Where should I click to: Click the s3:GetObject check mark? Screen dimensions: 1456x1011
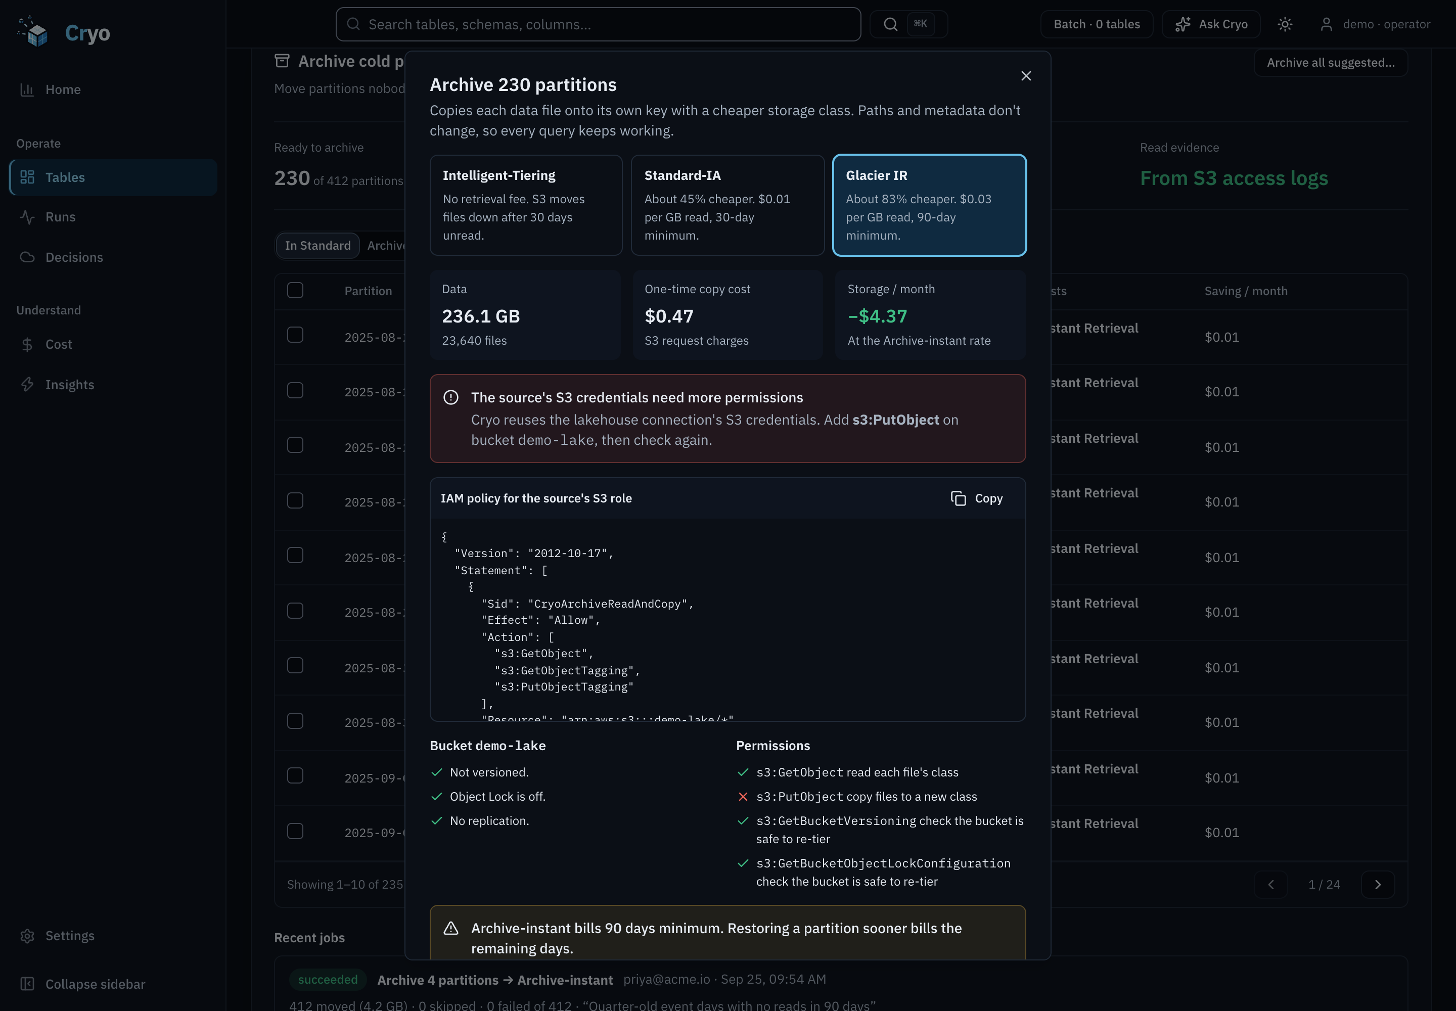pyautogui.click(x=743, y=772)
